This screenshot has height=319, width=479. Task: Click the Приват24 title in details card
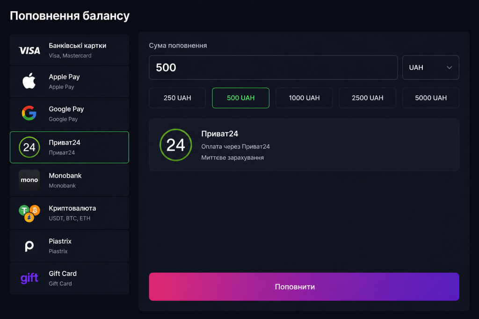[220, 134]
